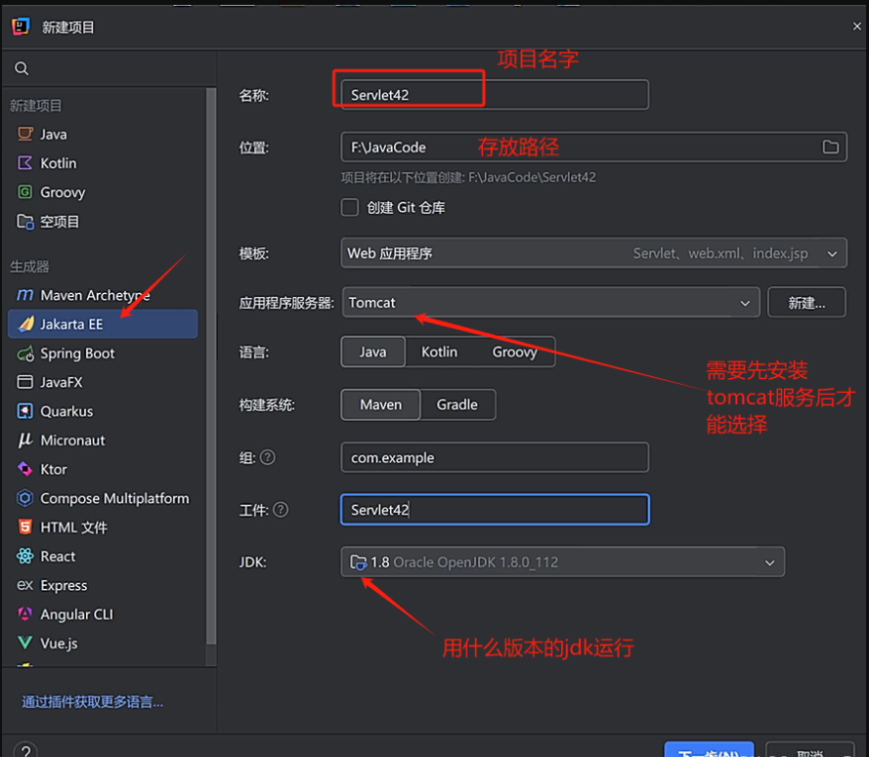Expand the Tomcat application server dropdown
869x757 pixels.
pos(550,303)
